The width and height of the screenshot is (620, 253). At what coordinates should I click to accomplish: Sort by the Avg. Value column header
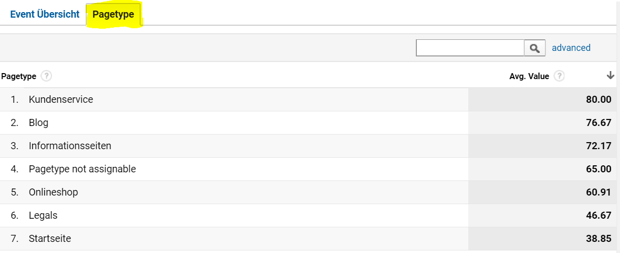(529, 77)
